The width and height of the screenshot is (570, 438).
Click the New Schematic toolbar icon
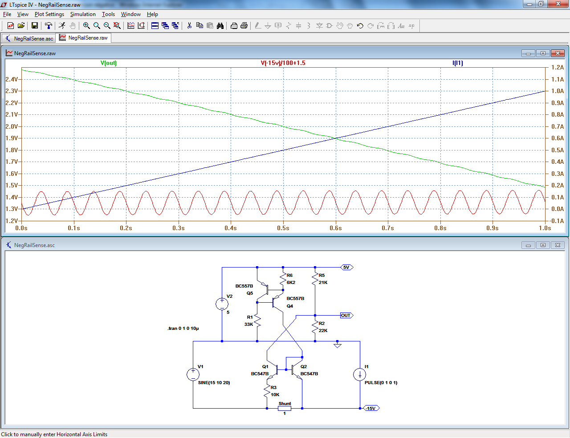click(x=11, y=26)
